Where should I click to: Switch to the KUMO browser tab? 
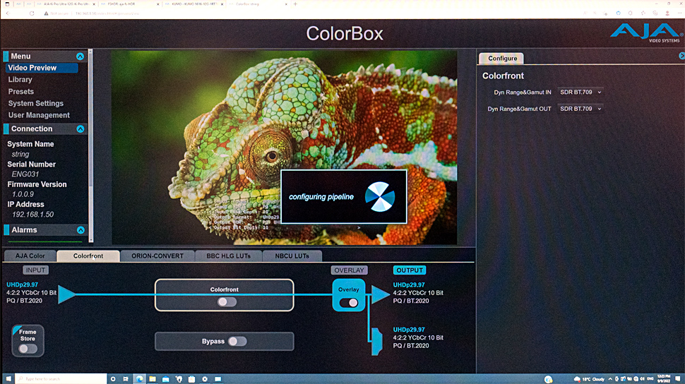(x=194, y=4)
